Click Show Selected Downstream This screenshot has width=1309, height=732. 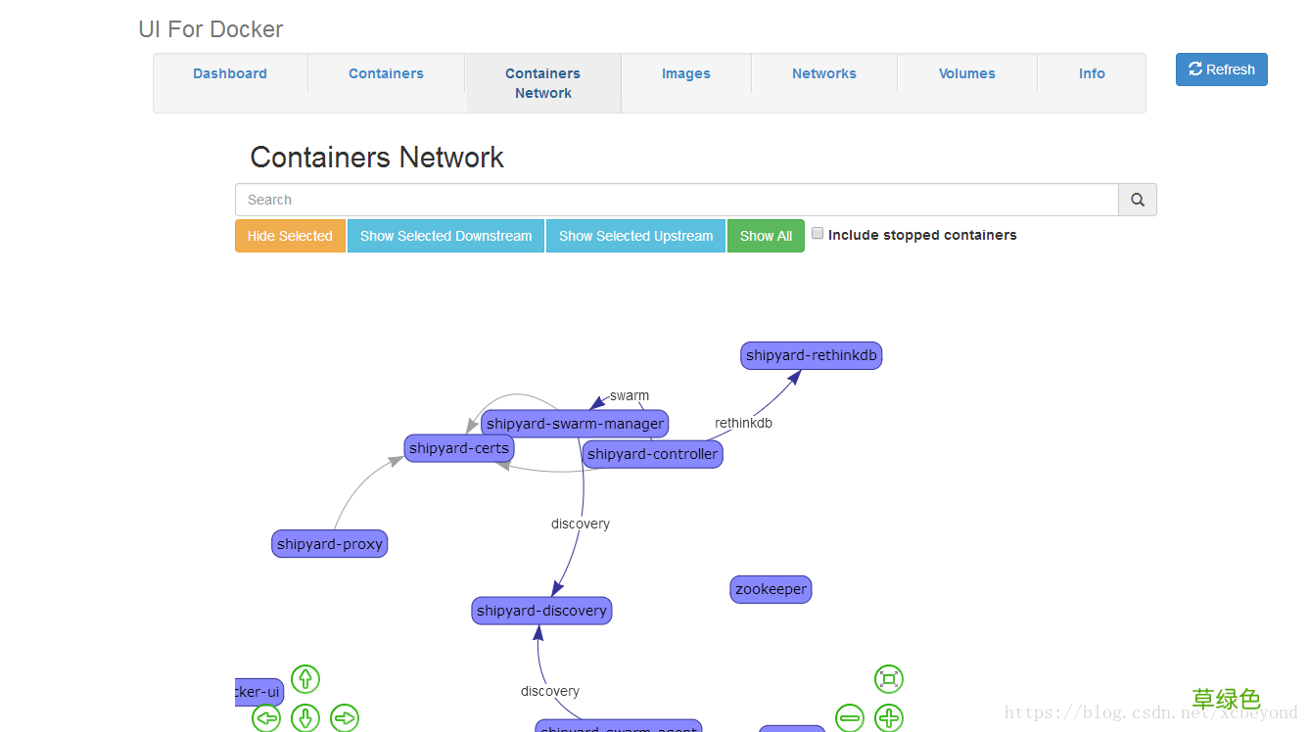click(445, 235)
